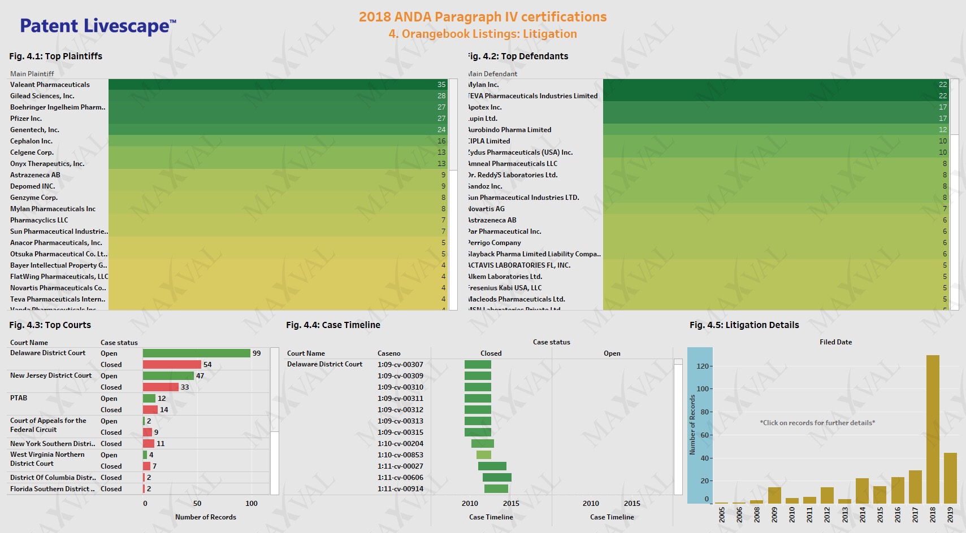This screenshot has width=966, height=533.
Task: Select Novartis AG defendant row
Action: pos(708,209)
